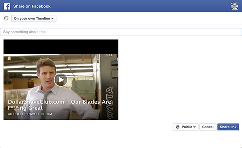The width and height of the screenshot is (242, 148).
Task: Open the "DollarShaveClub.com – Our Blades Are F***ing Great" title
Action: [x=59, y=105]
